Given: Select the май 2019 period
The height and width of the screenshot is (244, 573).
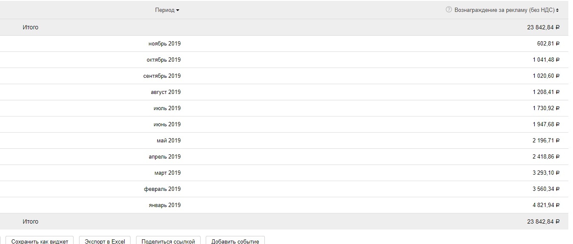Looking at the screenshot, I should (x=168, y=140).
